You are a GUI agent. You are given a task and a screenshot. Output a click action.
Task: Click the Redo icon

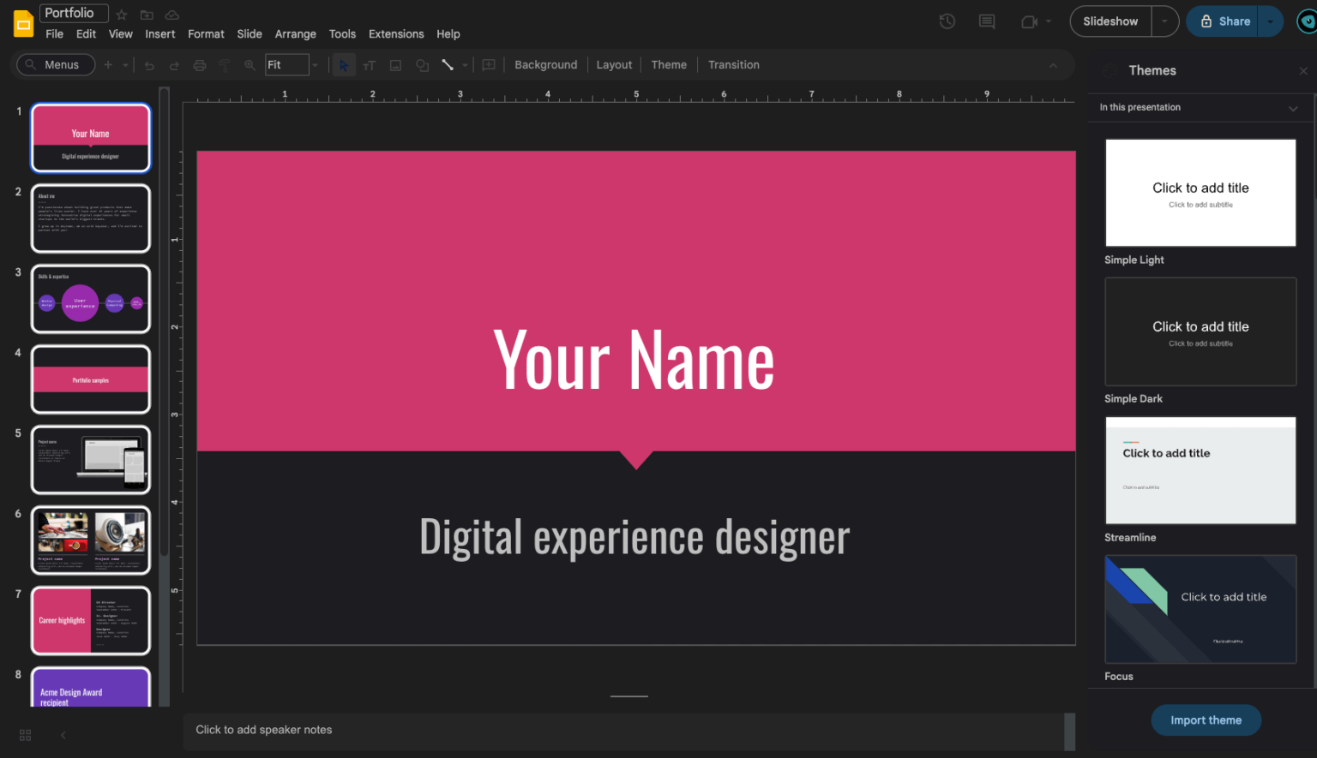(172, 64)
